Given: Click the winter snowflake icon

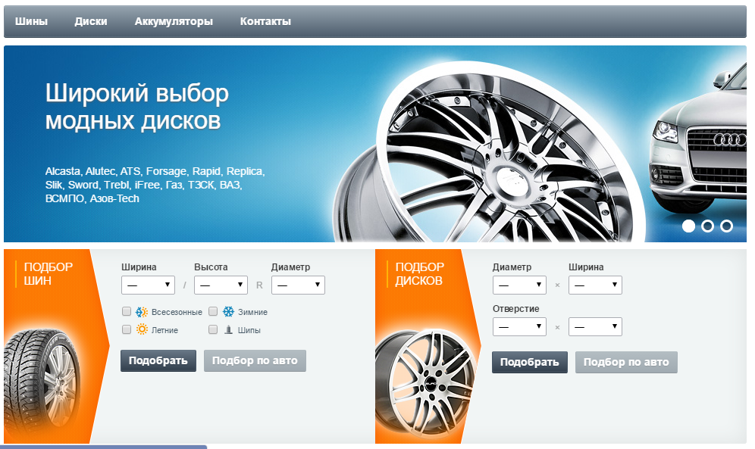Looking at the screenshot, I should pos(228,311).
